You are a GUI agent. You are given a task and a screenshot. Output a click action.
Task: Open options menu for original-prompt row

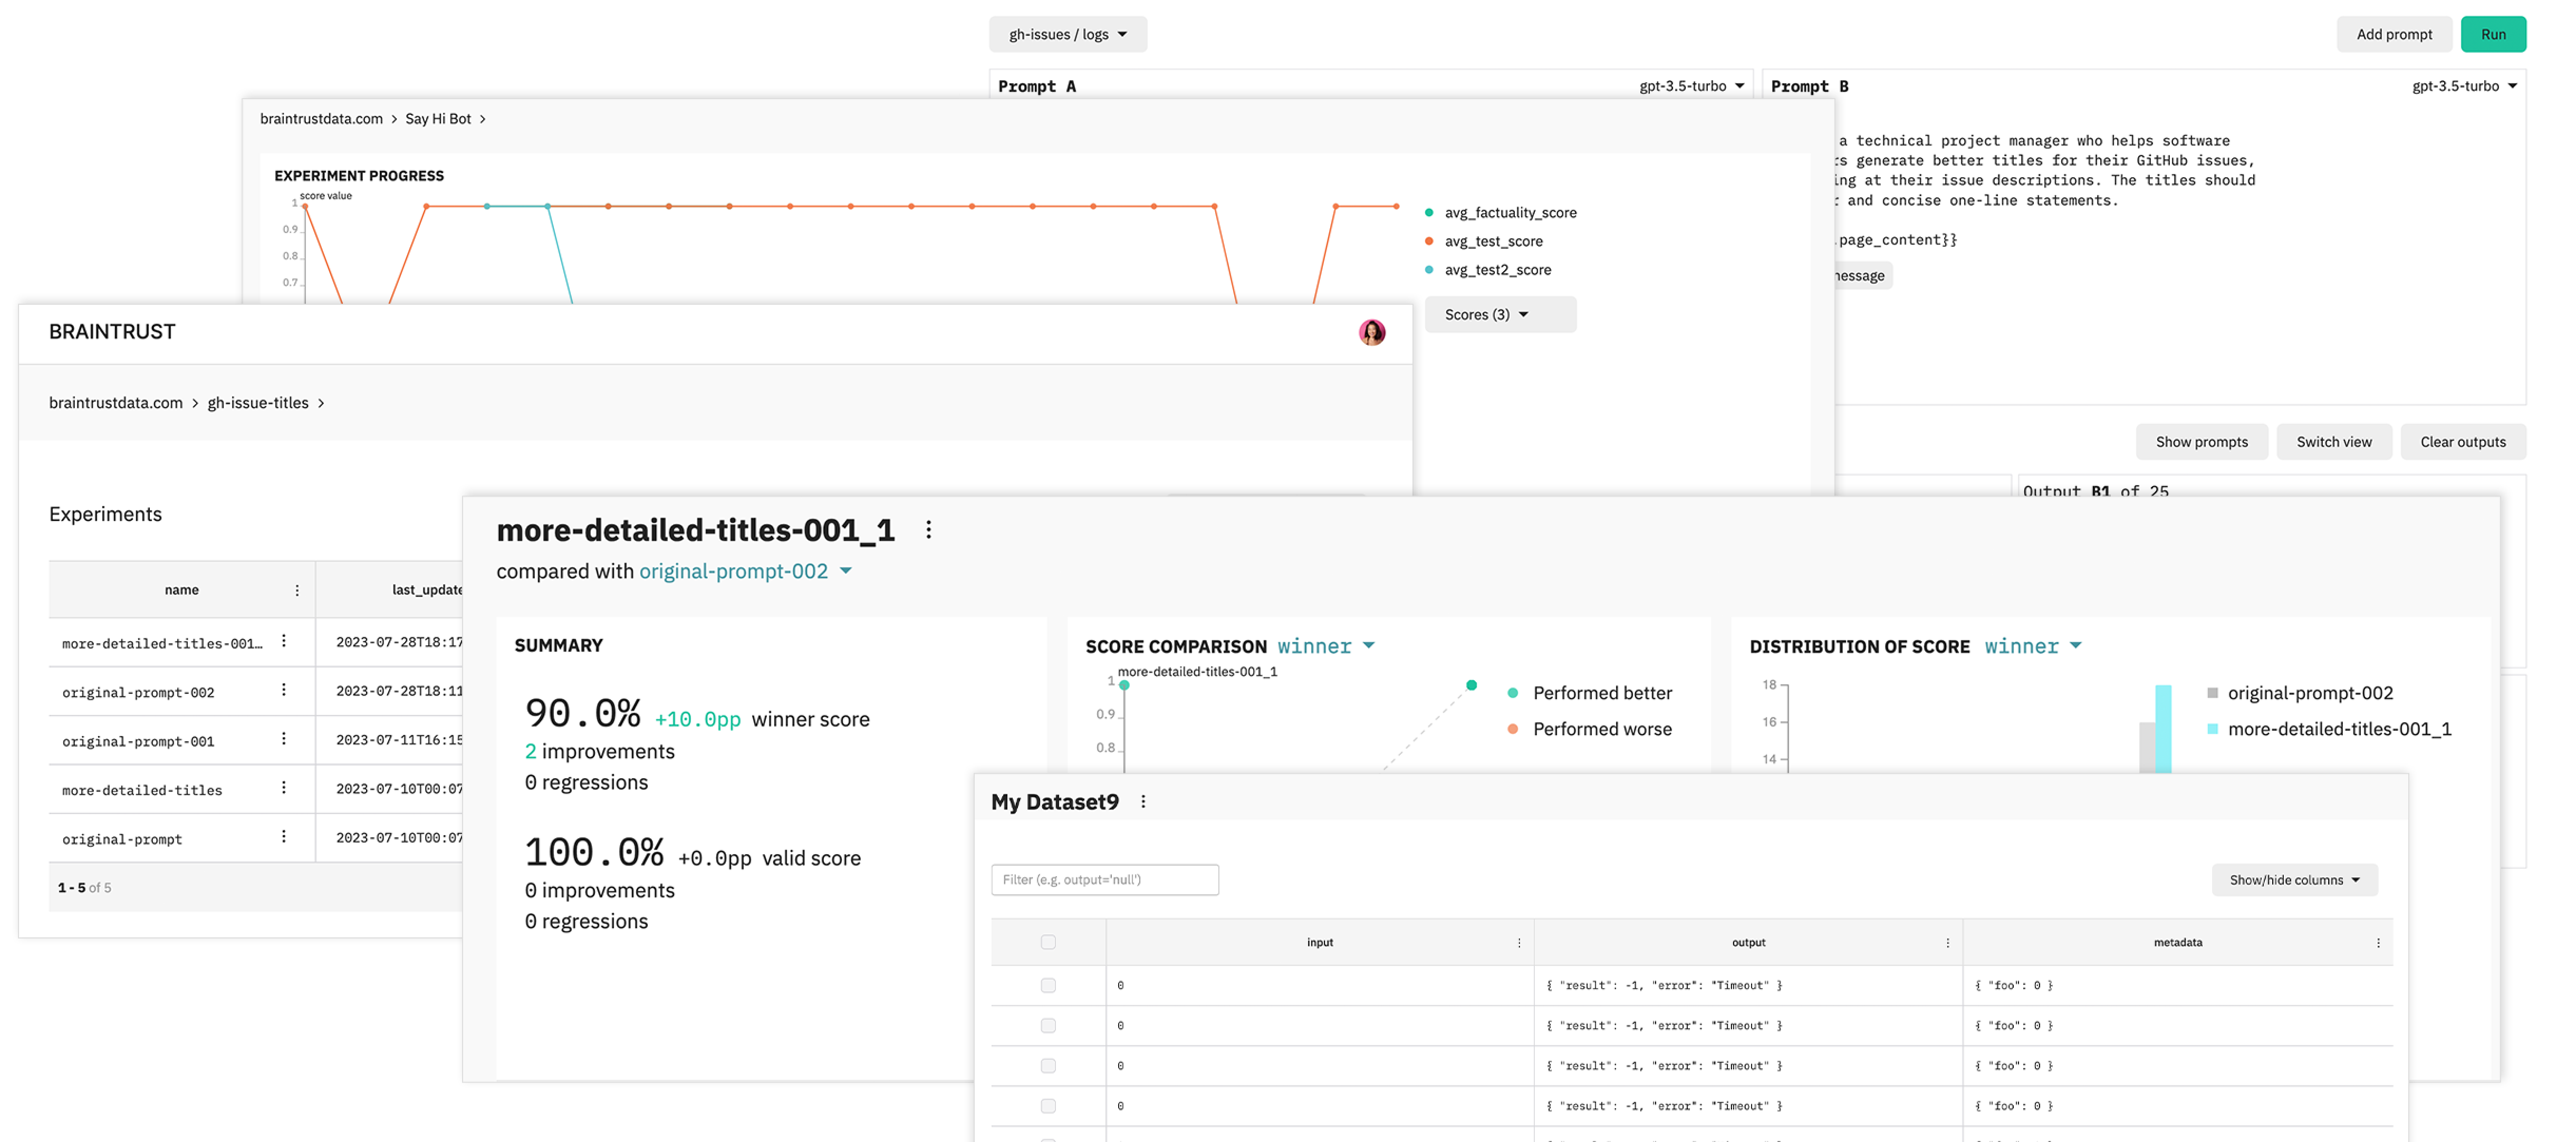284,837
